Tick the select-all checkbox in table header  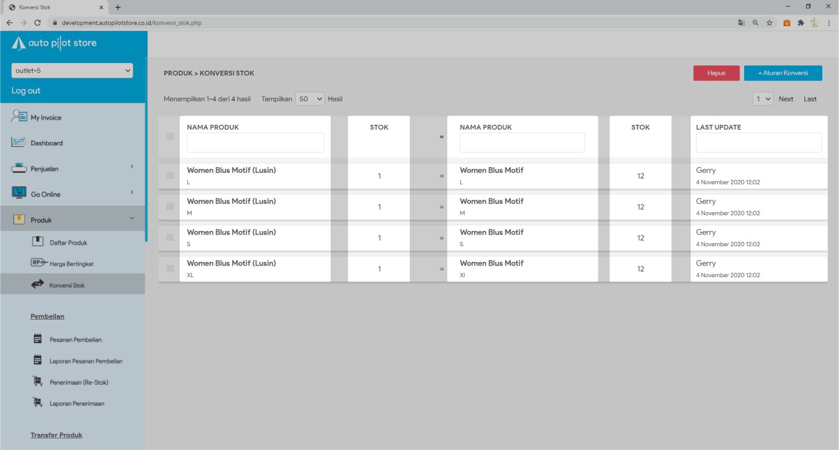(x=170, y=136)
